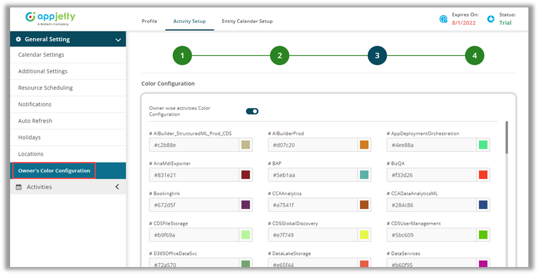
Task: Expand the Activities section arrow
Action: pyautogui.click(x=117, y=187)
